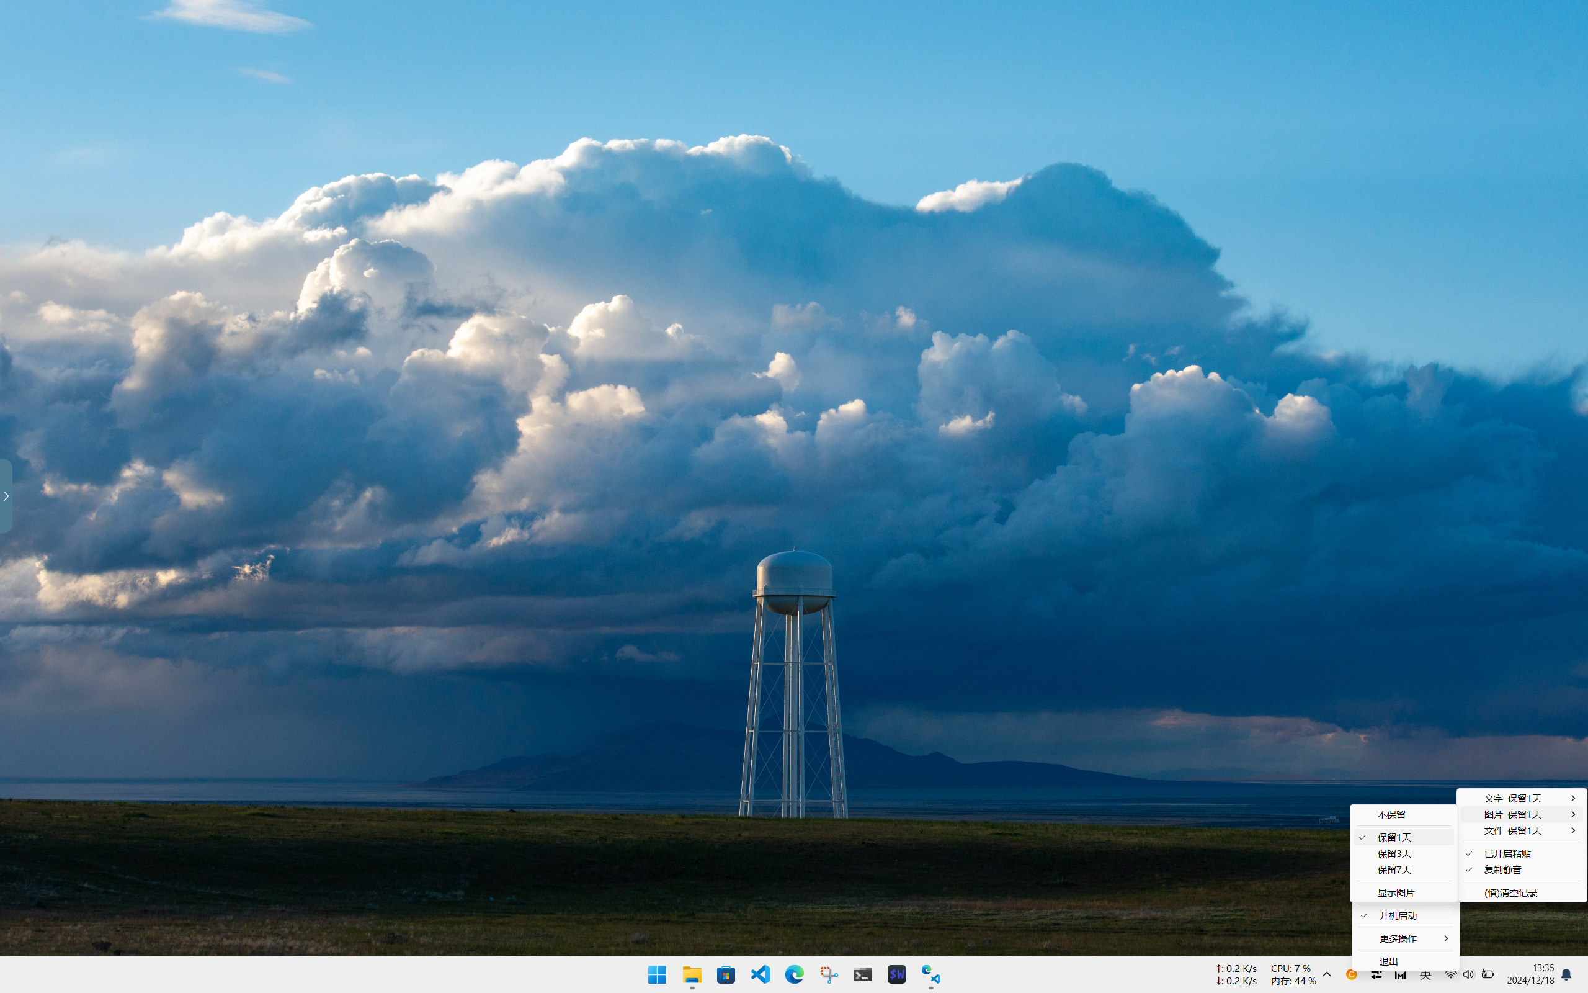Select 保留3天 retention option
Image resolution: width=1588 pixels, height=993 pixels.
1394,853
